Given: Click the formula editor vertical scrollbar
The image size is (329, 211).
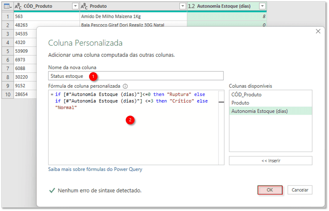Looking at the screenshot, I should click(221, 127).
